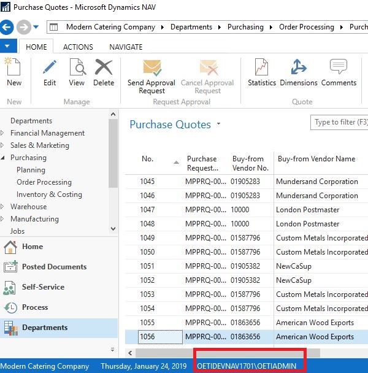Select Inventory & Costing tree item

(49, 194)
